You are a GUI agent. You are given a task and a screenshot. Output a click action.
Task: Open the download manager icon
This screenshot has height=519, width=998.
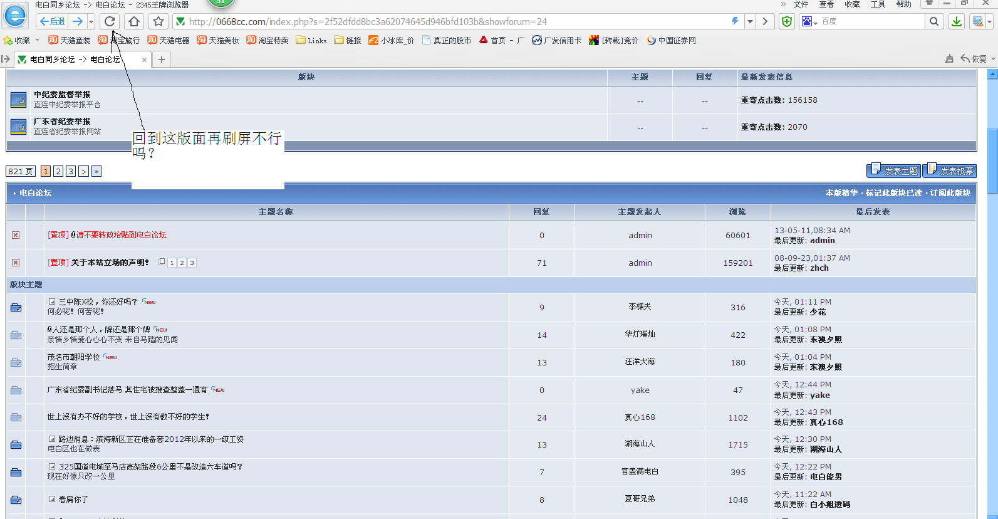957,21
